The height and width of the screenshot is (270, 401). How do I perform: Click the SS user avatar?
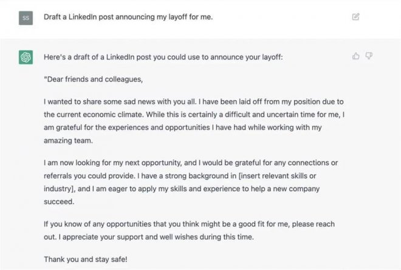point(26,18)
